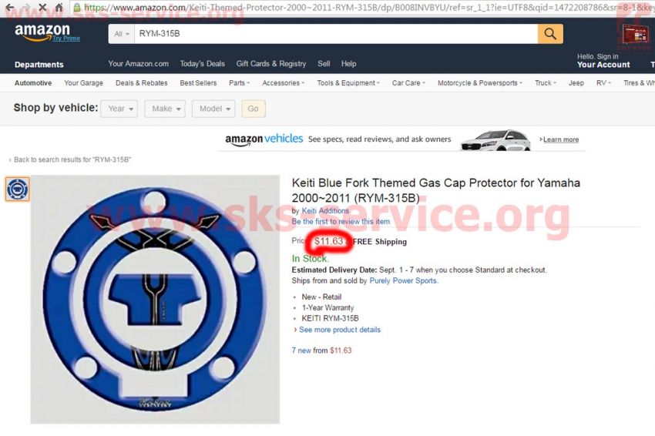Image resolution: width=655 pixels, height=436 pixels.
Task: Open the All search category dropdown
Action: point(122,34)
